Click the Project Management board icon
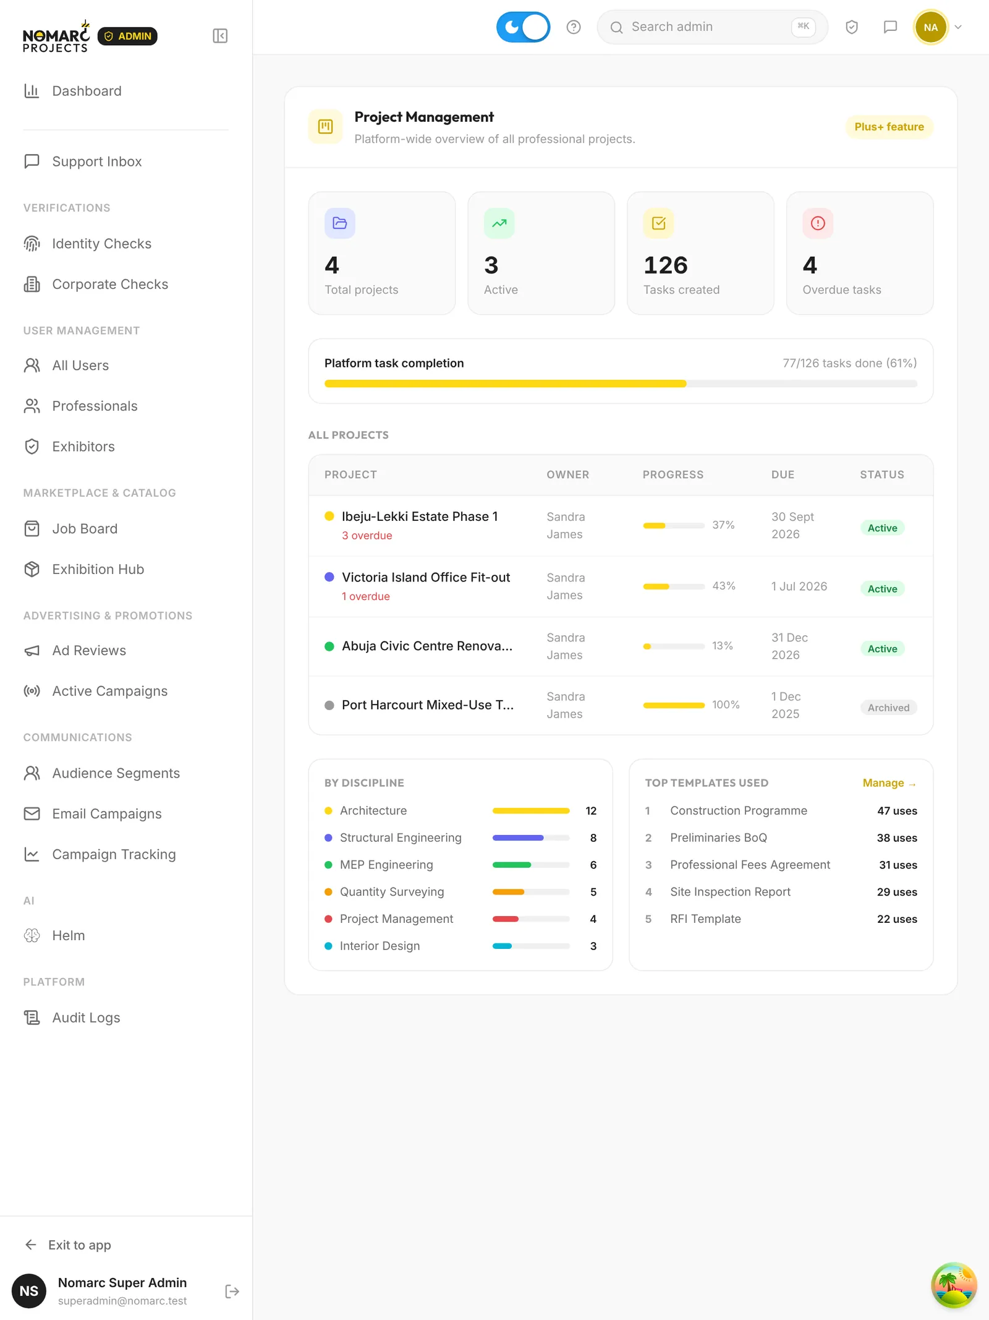Image resolution: width=989 pixels, height=1320 pixels. point(326,127)
